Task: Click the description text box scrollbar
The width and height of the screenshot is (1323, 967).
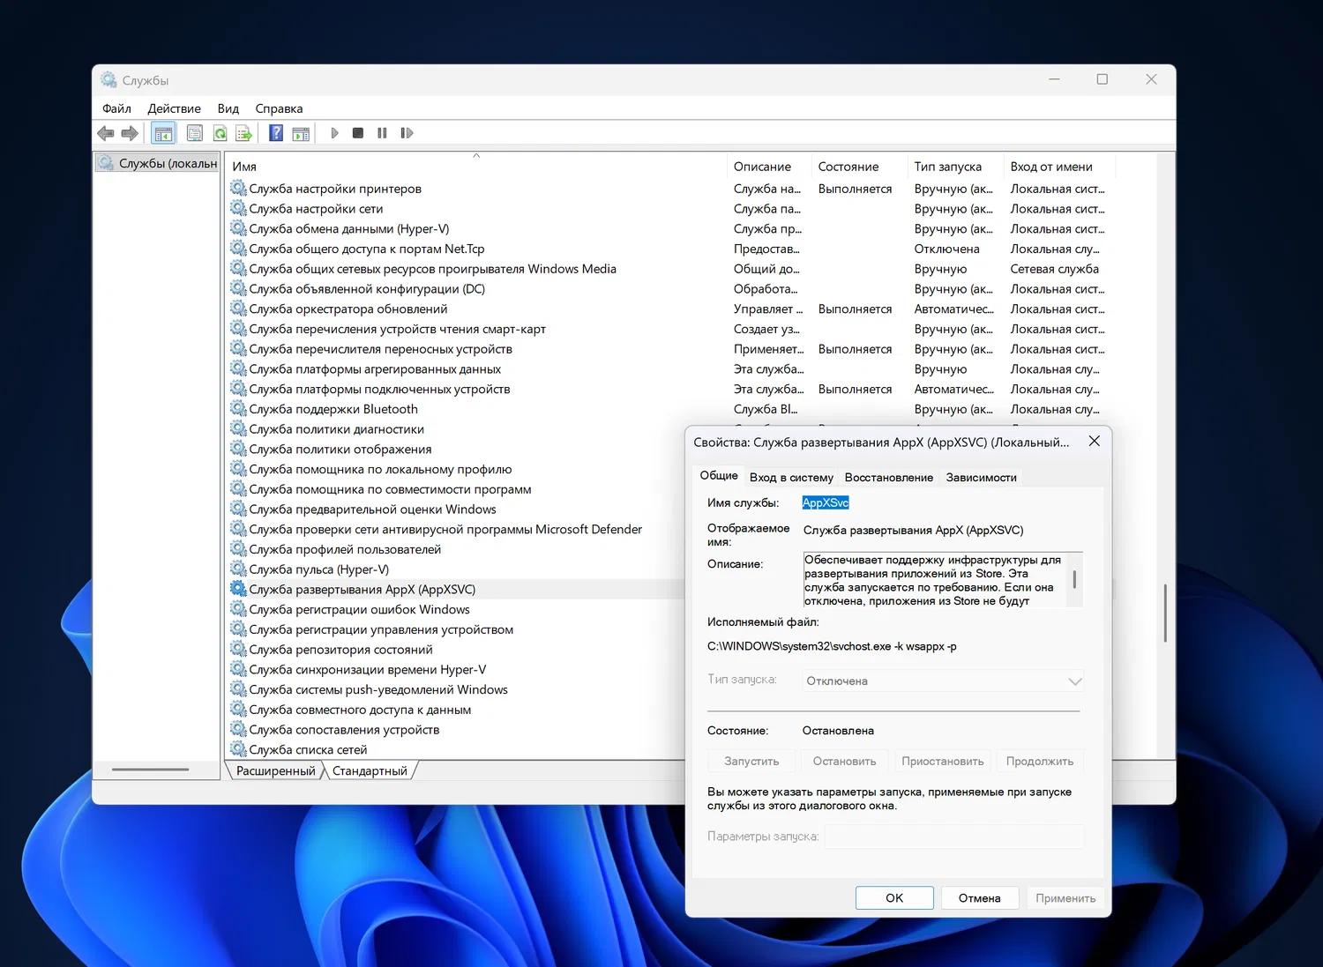Action: (1074, 580)
